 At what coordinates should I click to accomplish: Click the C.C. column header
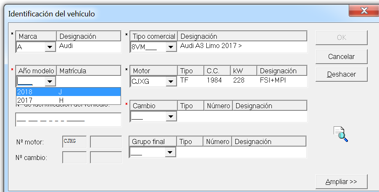217,71
